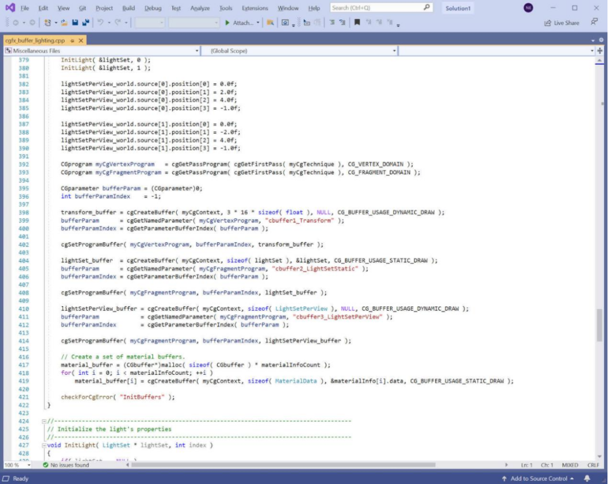This screenshot has width=608, height=484.
Task: Click the Search (Ctrl+Q) box
Action: [x=377, y=8]
